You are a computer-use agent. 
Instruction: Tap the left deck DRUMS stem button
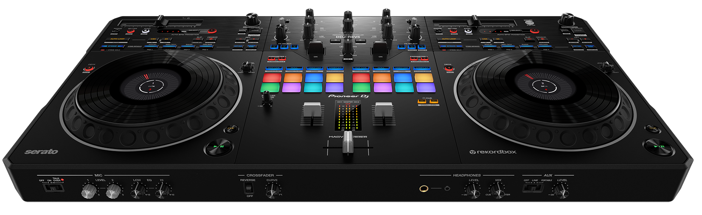[206, 47]
